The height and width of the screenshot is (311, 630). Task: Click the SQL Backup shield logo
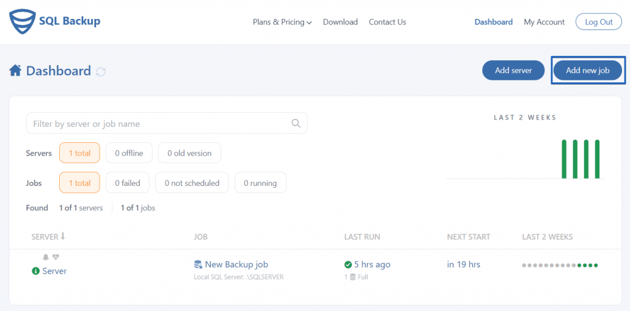click(22, 22)
